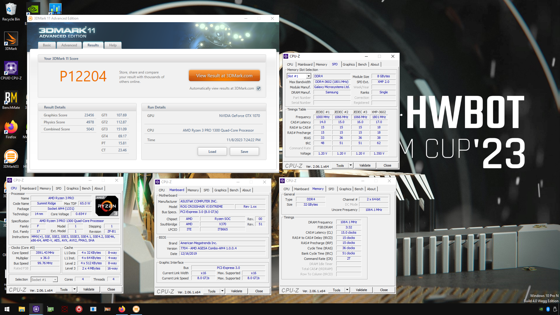This screenshot has width=560, height=315.
Task: Click the 3DMark 11 title bar icon
Action: (x=30, y=18)
